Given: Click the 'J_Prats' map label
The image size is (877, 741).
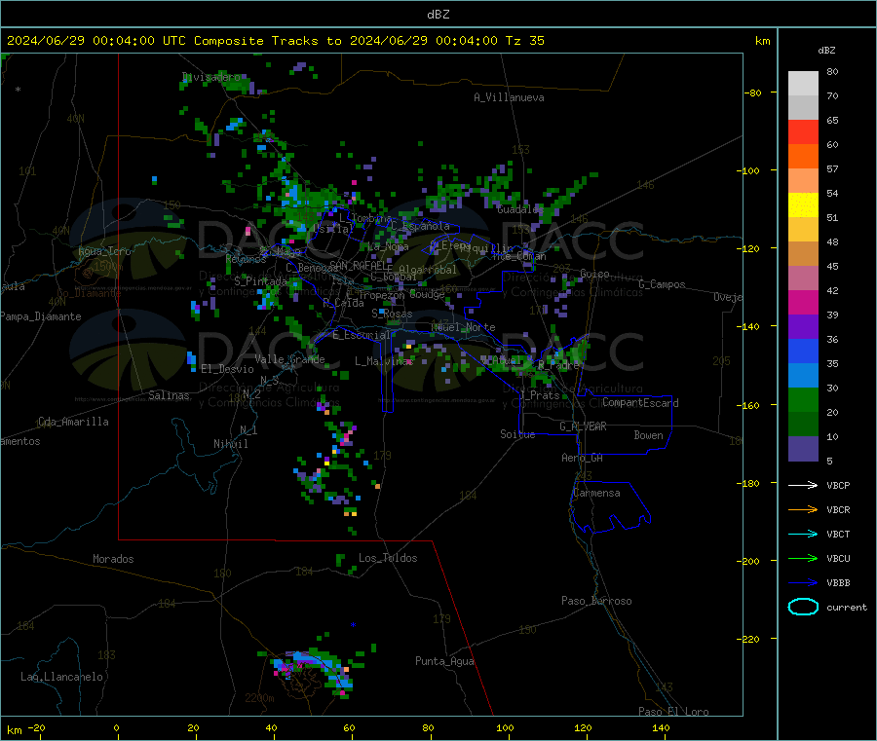Looking at the screenshot, I should 539,395.
